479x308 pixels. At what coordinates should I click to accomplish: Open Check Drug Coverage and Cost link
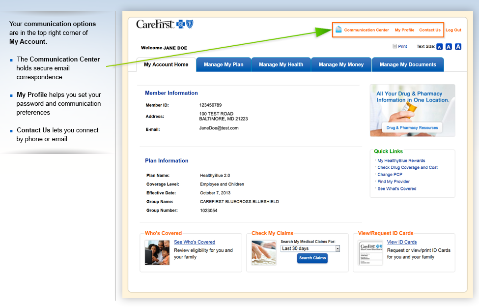click(407, 168)
